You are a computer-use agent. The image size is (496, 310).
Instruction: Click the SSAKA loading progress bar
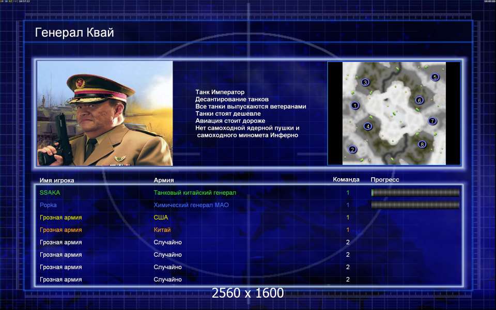coord(415,192)
